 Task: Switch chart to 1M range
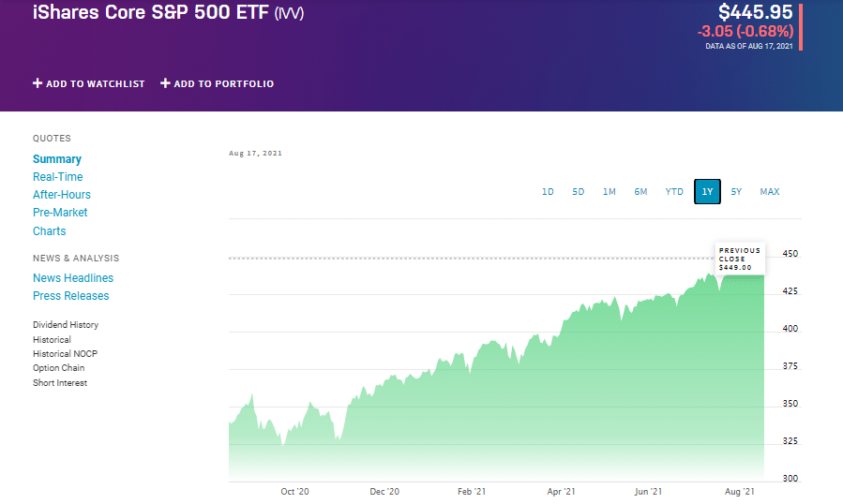[610, 192]
